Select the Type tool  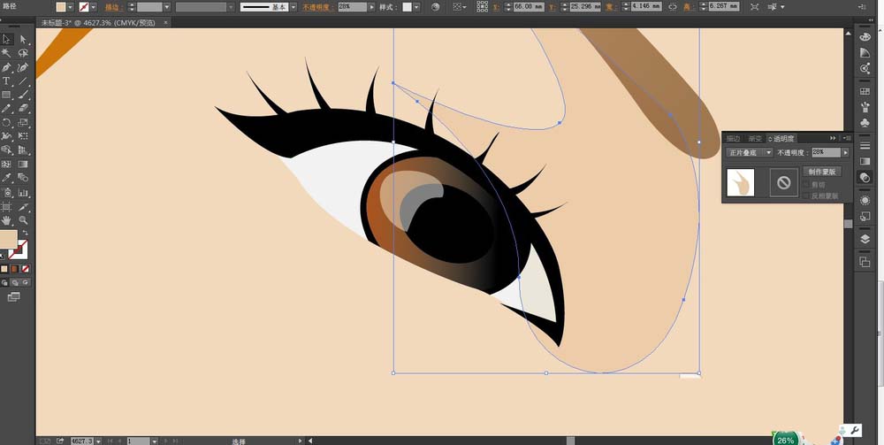click(x=6, y=81)
